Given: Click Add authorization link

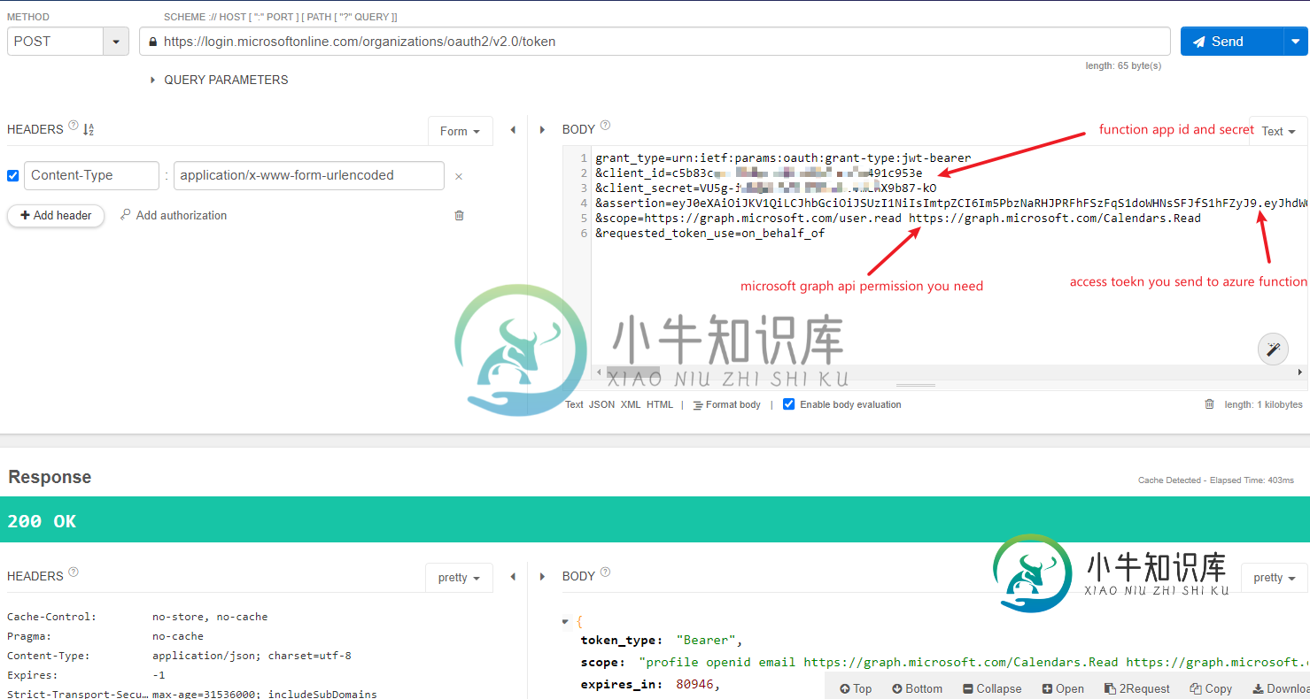Looking at the screenshot, I should 173,215.
